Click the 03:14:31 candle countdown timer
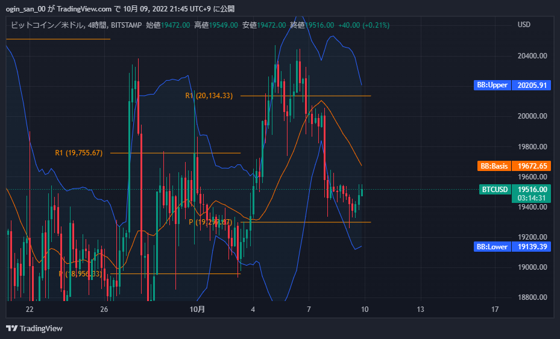Image resolution: width=560 pixels, height=339 pixels. pyautogui.click(x=531, y=197)
